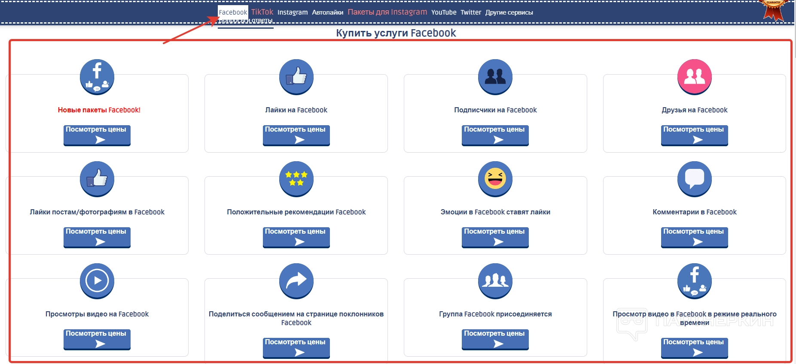Image resolution: width=796 pixels, height=364 pixels.
Task: Select "Просмотр видео в Facebook в режиме реального времени"
Action: pyautogui.click(x=695, y=319)
